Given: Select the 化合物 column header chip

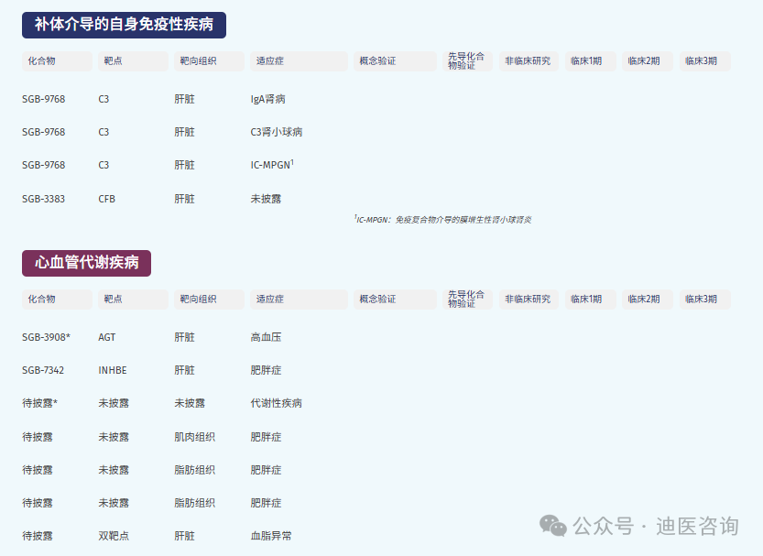Looking at the screenshot, I should [57, 61].
